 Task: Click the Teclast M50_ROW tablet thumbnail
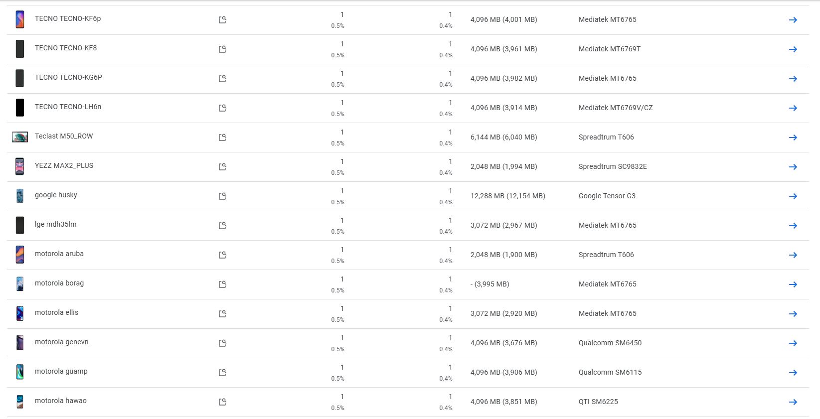tap(20, 137)
